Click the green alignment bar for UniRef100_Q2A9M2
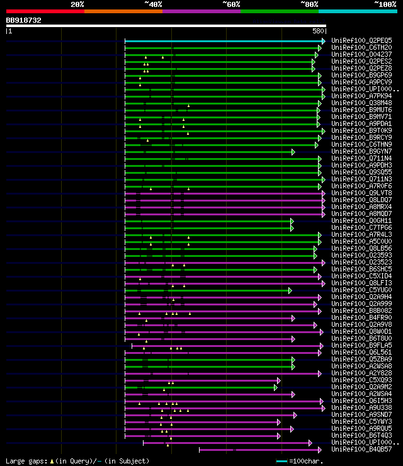 click(201, 387)
